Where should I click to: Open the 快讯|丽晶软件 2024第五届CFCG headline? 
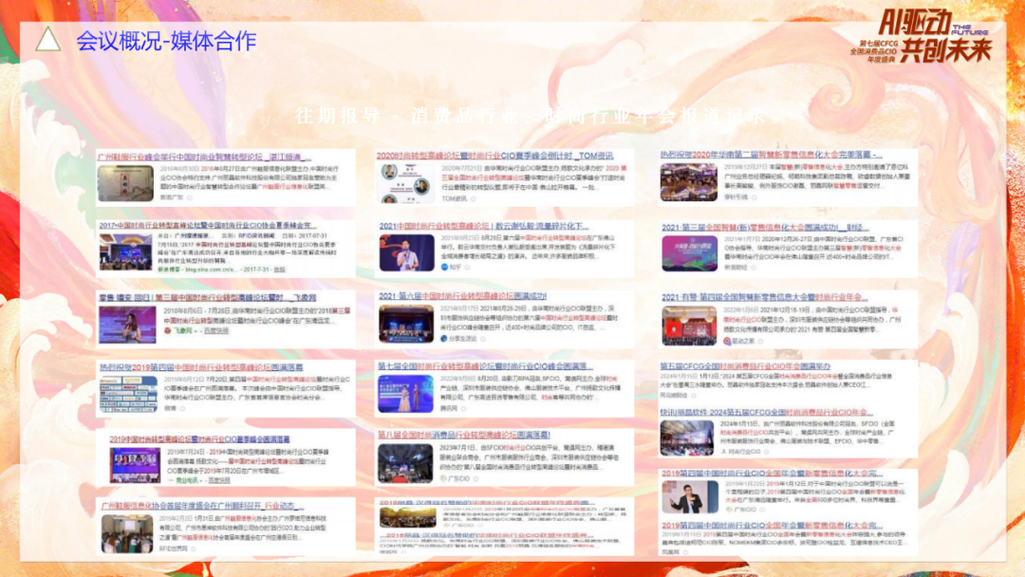point(757,412)
